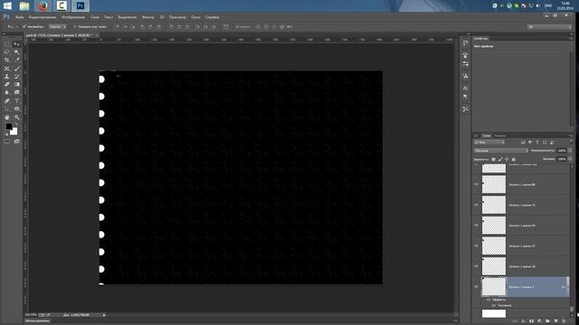The image size is (579, 325).
Task: Open the blend mode dropdown
Action: [x=500, y=151]
